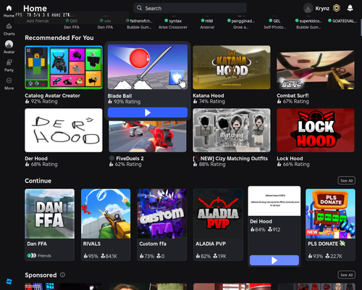Click the thumbs-up icon under Blade Ball

pyautogui.click(x=110, y=101)
